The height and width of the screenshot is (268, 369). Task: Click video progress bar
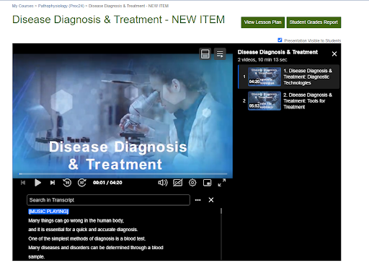(123, 173)
